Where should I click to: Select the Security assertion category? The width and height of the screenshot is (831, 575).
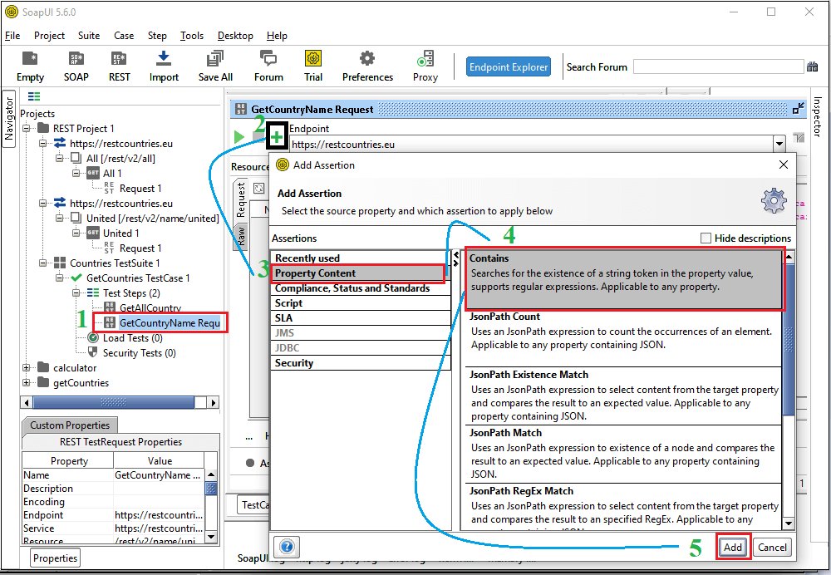point(361,362)
